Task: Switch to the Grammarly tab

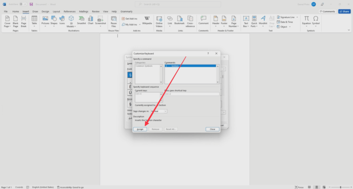Action: 126,11
